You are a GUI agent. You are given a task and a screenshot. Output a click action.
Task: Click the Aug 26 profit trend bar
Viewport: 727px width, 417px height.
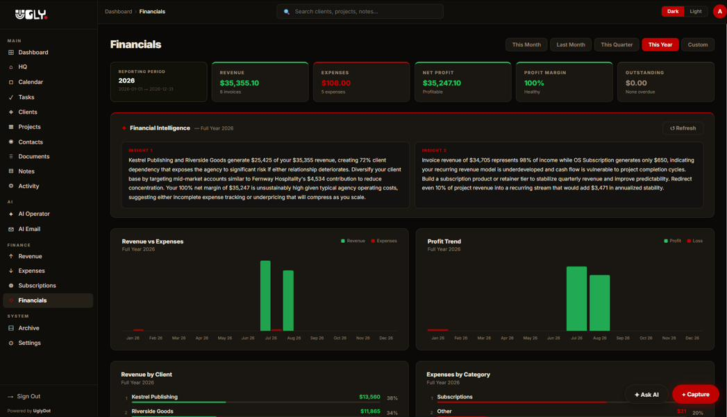599,303
